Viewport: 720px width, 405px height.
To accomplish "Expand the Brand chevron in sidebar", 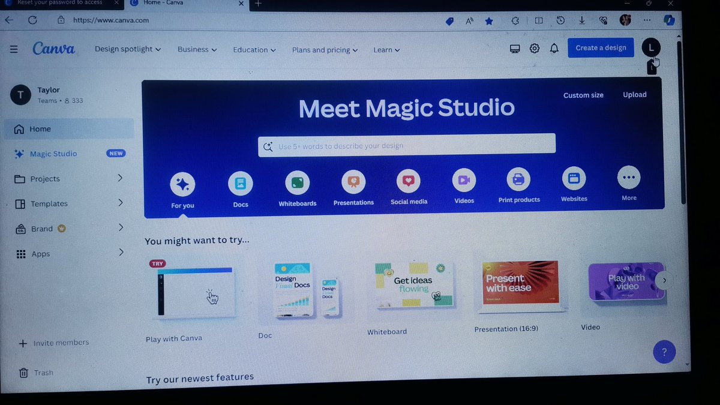I will coord(120,227).
